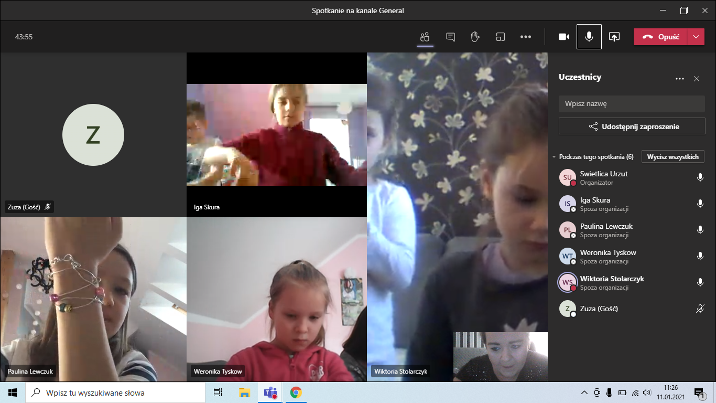Select Wiktoria Stolarczyk in participants list
The image size is (716, 403).
632,283
